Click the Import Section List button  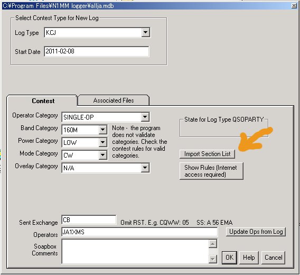pos(207,154)
